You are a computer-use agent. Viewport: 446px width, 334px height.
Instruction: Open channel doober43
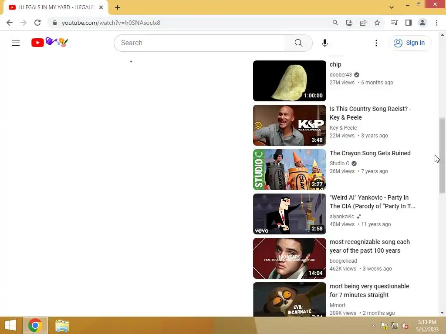pos(341,75)
